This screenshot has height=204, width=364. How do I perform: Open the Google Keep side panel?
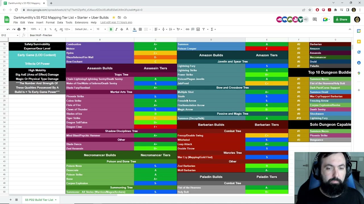tap(359, 41)
